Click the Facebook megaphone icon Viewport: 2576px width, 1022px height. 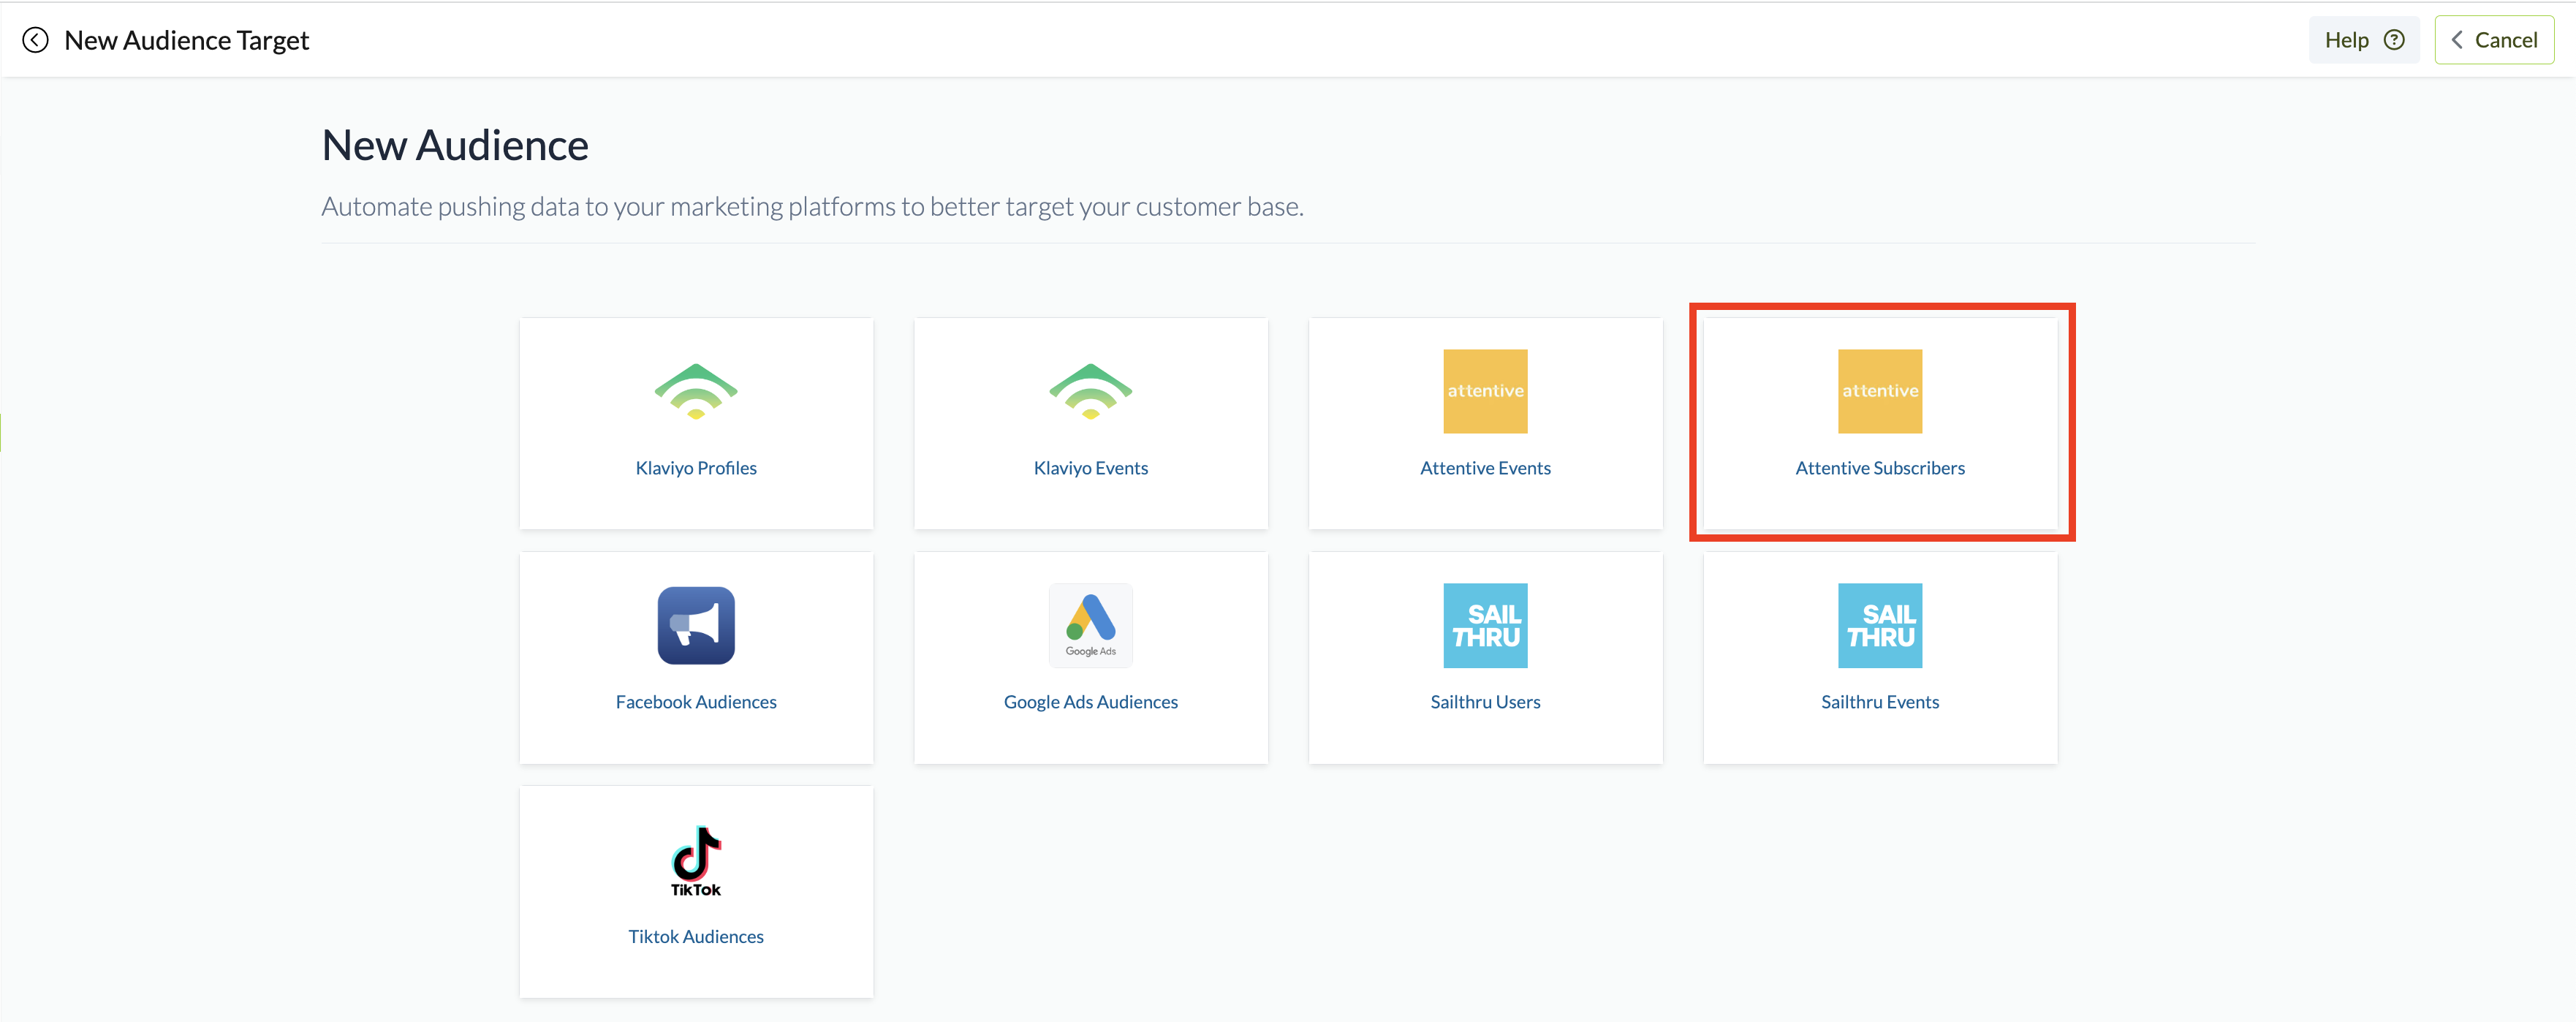(x=696, y=625)
